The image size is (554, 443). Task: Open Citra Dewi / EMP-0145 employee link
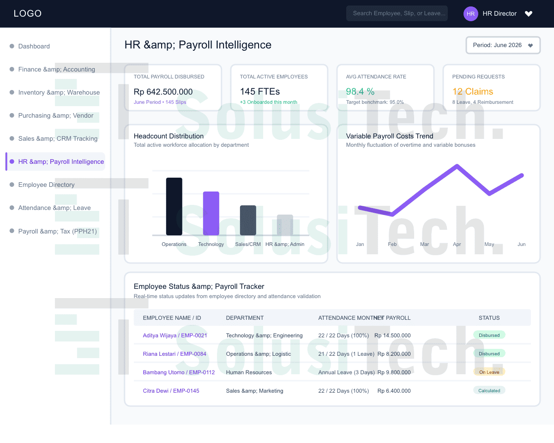click(171, 391)
